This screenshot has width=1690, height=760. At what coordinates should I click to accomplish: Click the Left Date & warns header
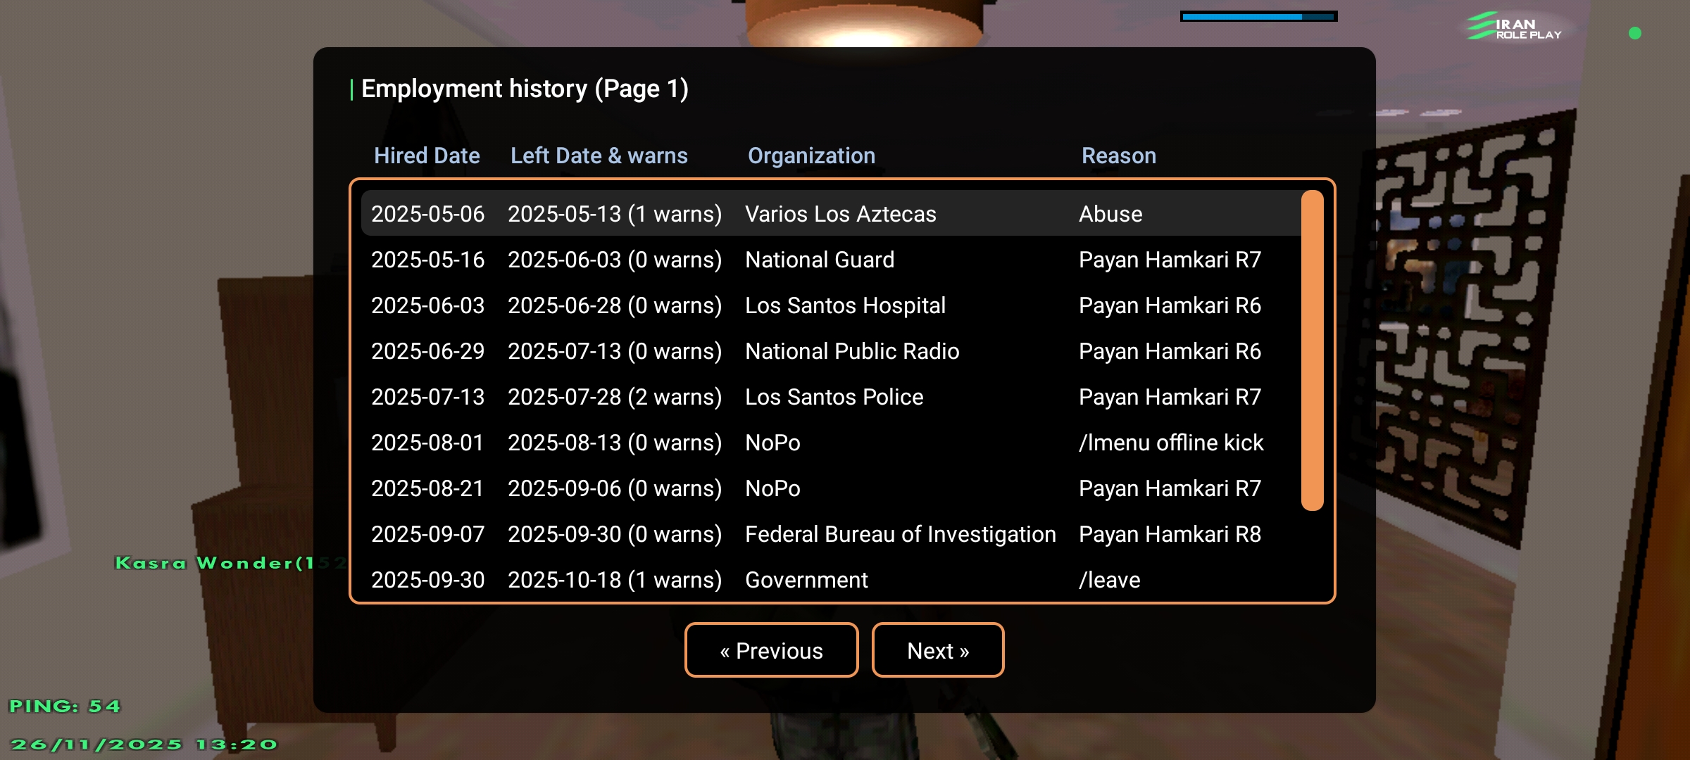pos(599,156)
